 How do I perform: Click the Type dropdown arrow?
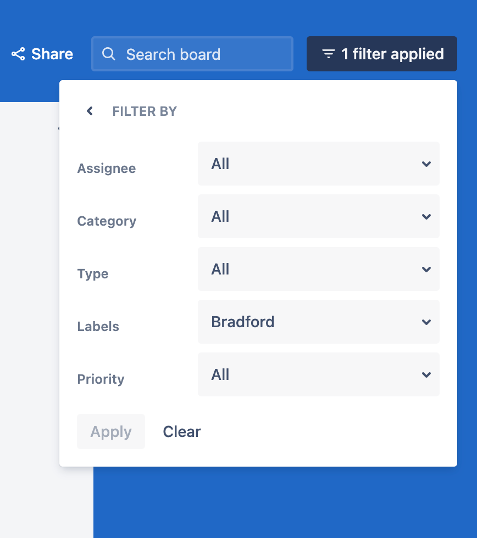point(426,270)
